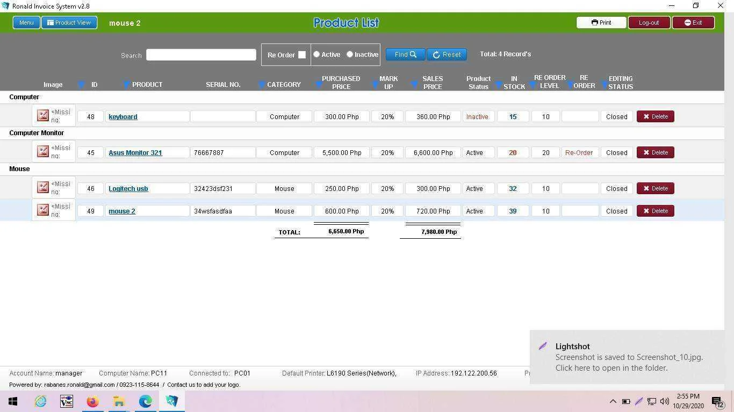Image resolution: width=734 pixels, height=412 pixels.
Task: Click the Find button
Action: click(406, 54)
